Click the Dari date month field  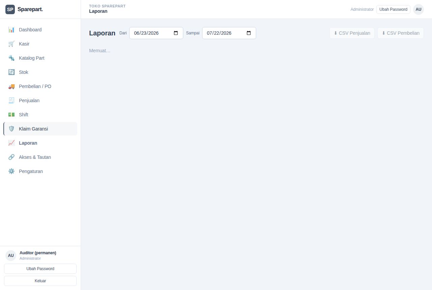[x=137, y=33]
